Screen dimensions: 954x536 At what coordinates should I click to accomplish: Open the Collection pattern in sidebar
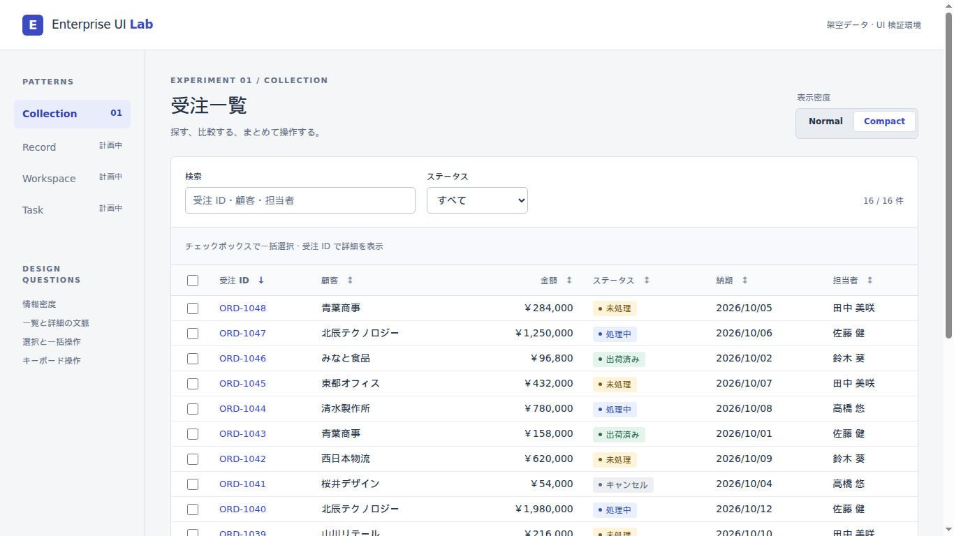[72, 114]
